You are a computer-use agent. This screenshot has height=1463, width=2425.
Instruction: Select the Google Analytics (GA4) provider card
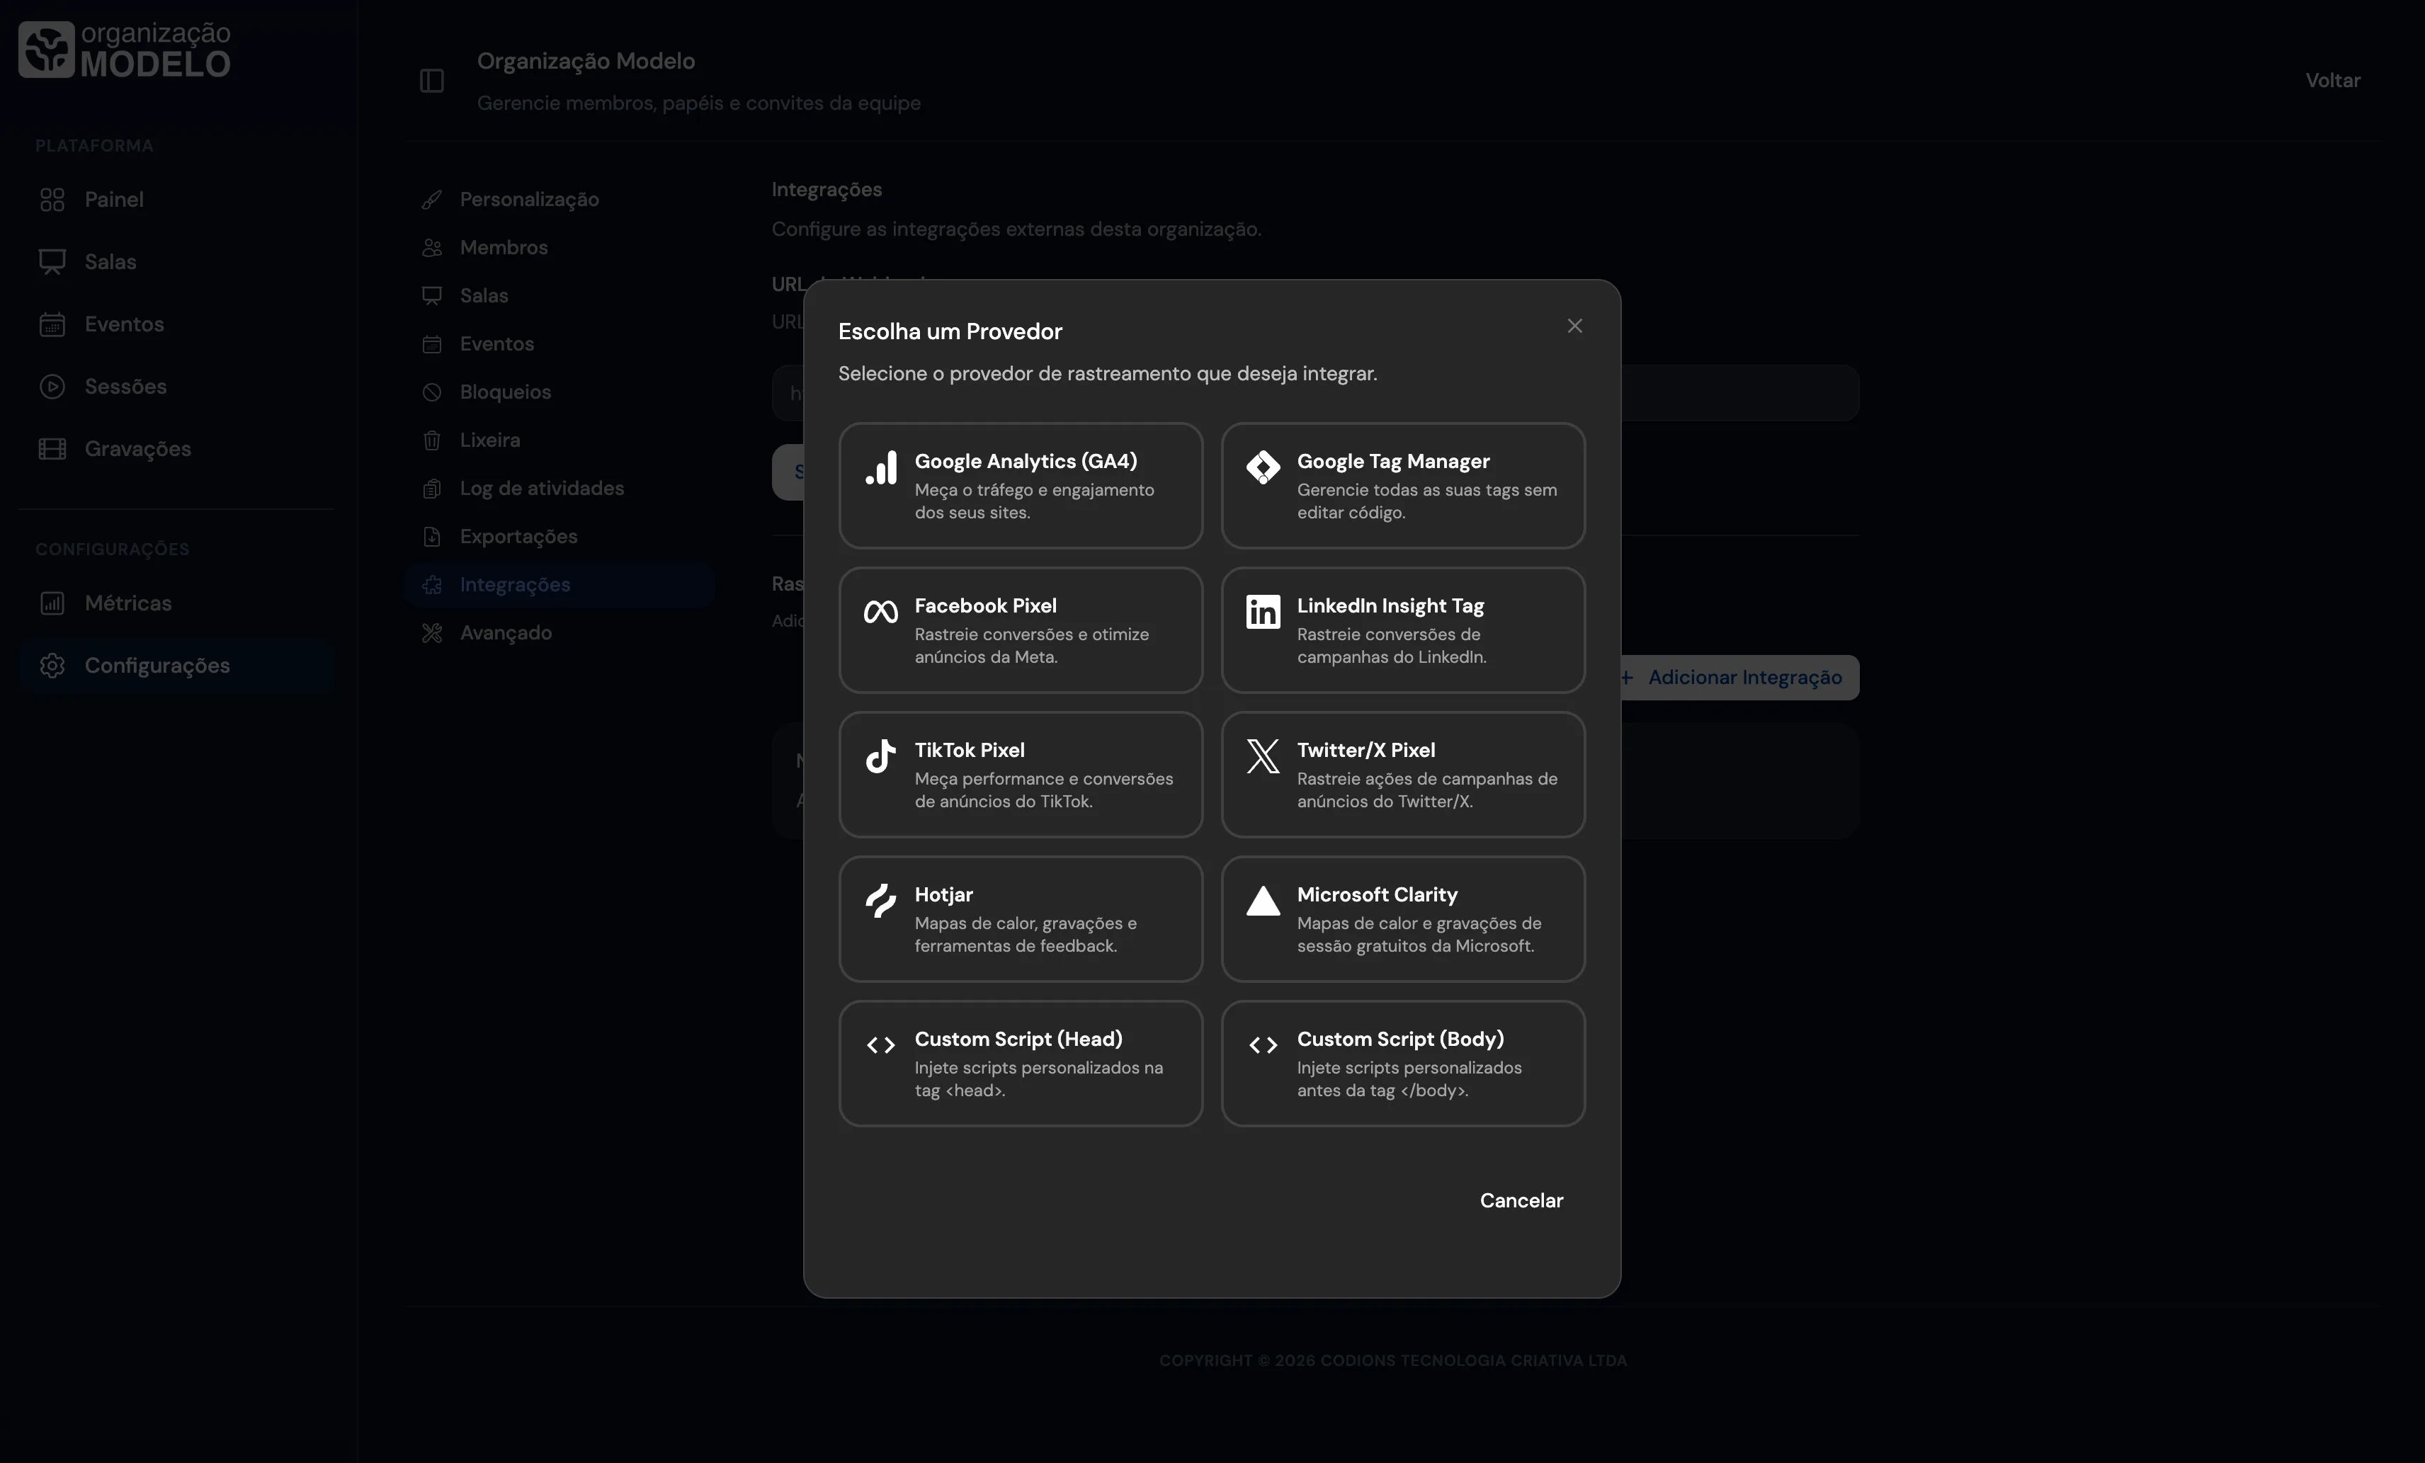pos(1021,486)
